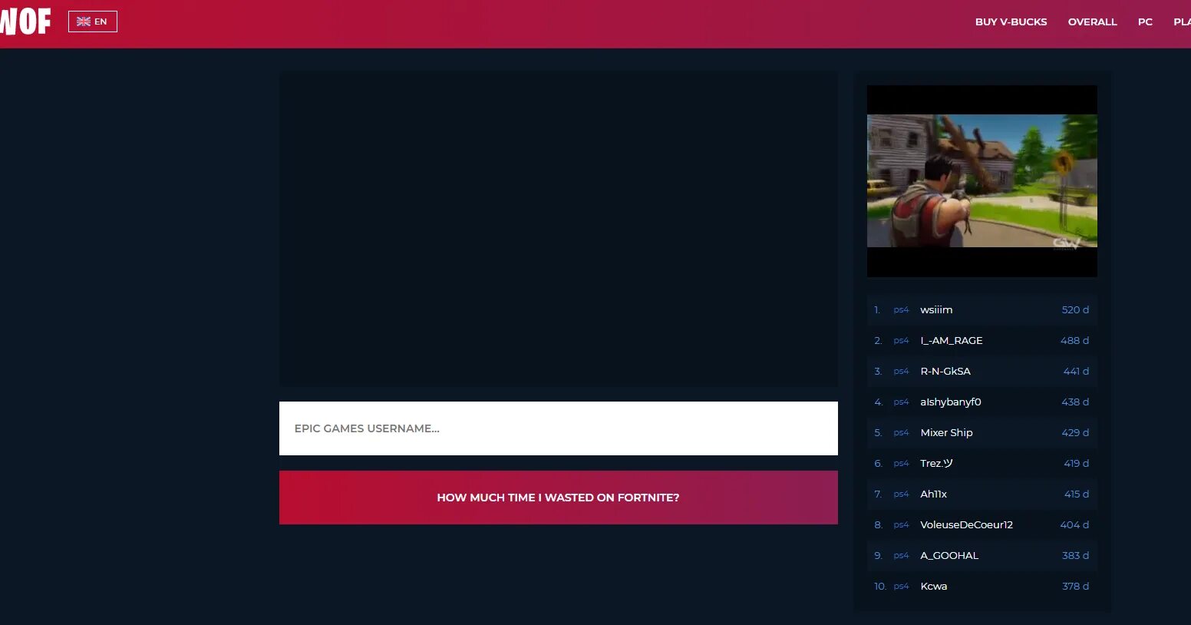Open player I_-AM_RAGE in leaderboard
The image size is (1191, 625).
click(952, 341)
